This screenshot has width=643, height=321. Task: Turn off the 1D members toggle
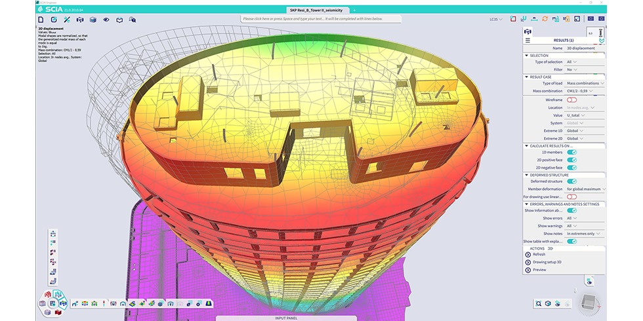coord(571,152)
